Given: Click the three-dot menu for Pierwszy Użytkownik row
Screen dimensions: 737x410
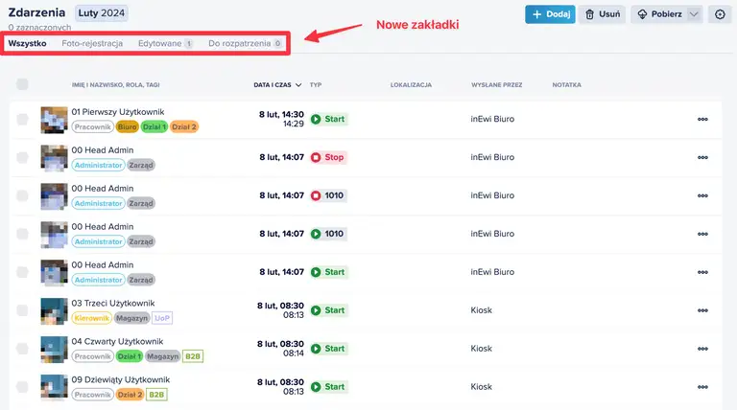Looking at the screenshot, I should [x=702, y=119].
